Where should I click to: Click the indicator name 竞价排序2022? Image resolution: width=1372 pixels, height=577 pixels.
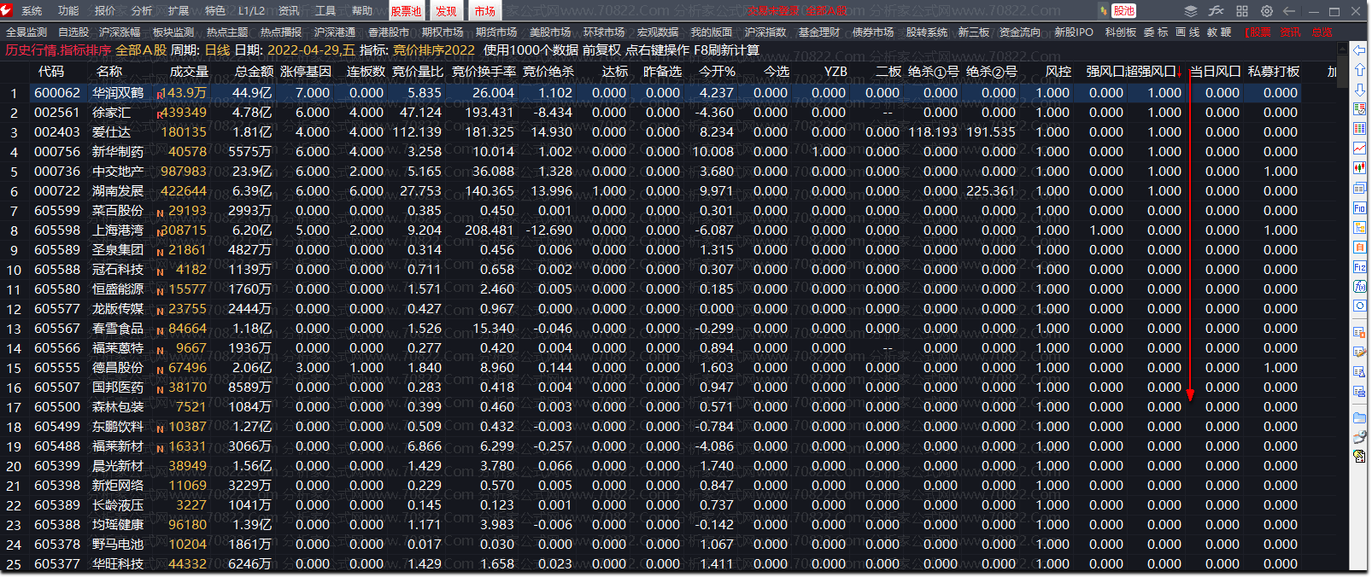[x=434, y=51]
